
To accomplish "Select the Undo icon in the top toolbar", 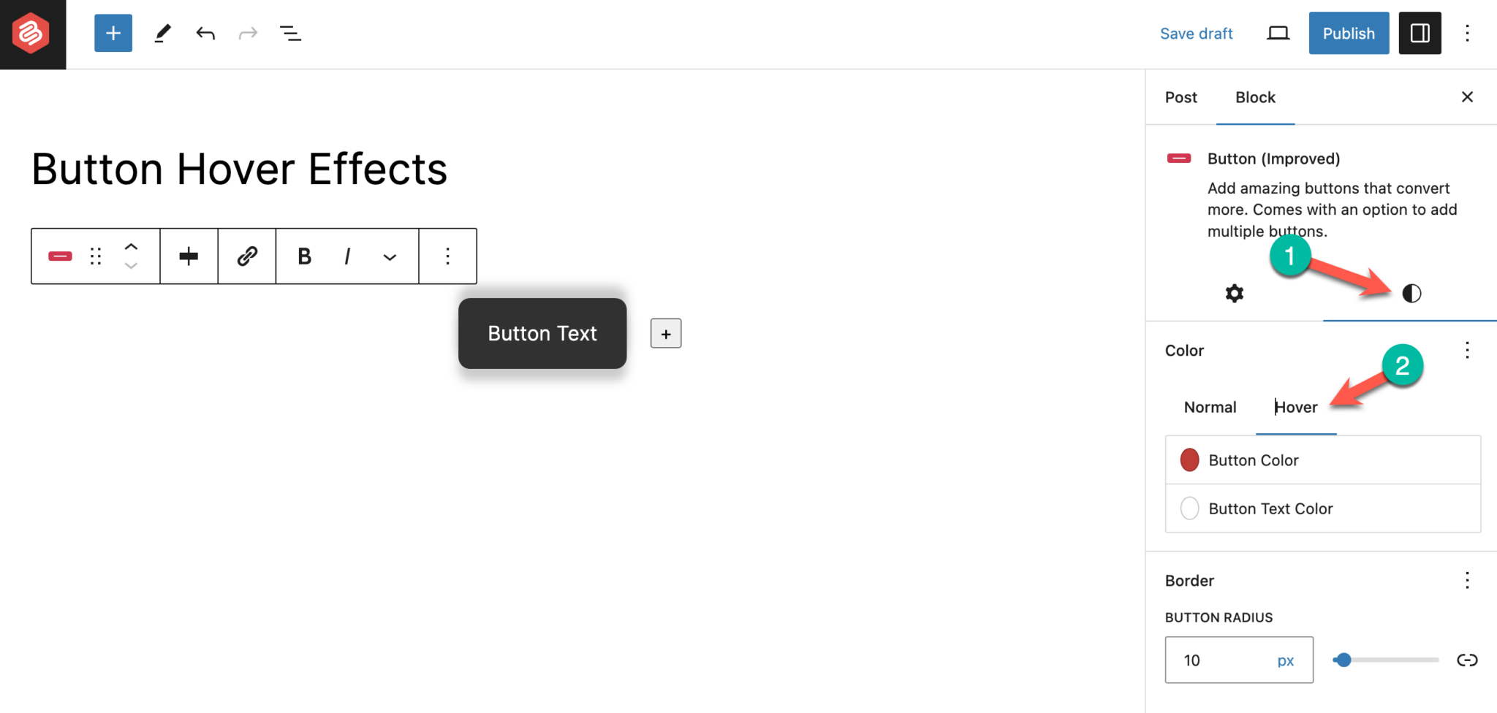I will 205,33.
